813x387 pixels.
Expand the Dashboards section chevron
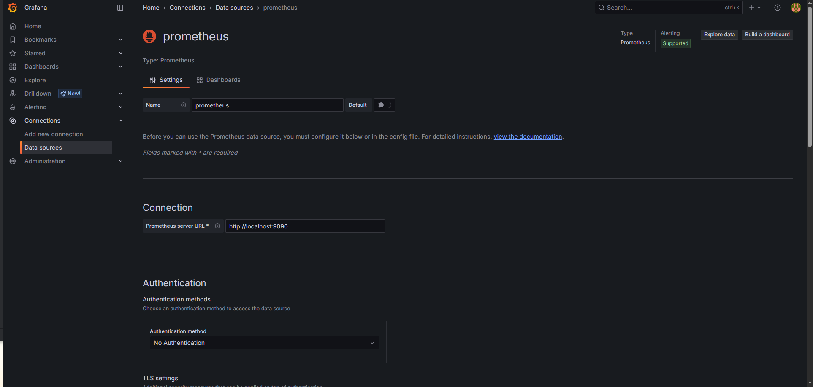pos(121,67)
